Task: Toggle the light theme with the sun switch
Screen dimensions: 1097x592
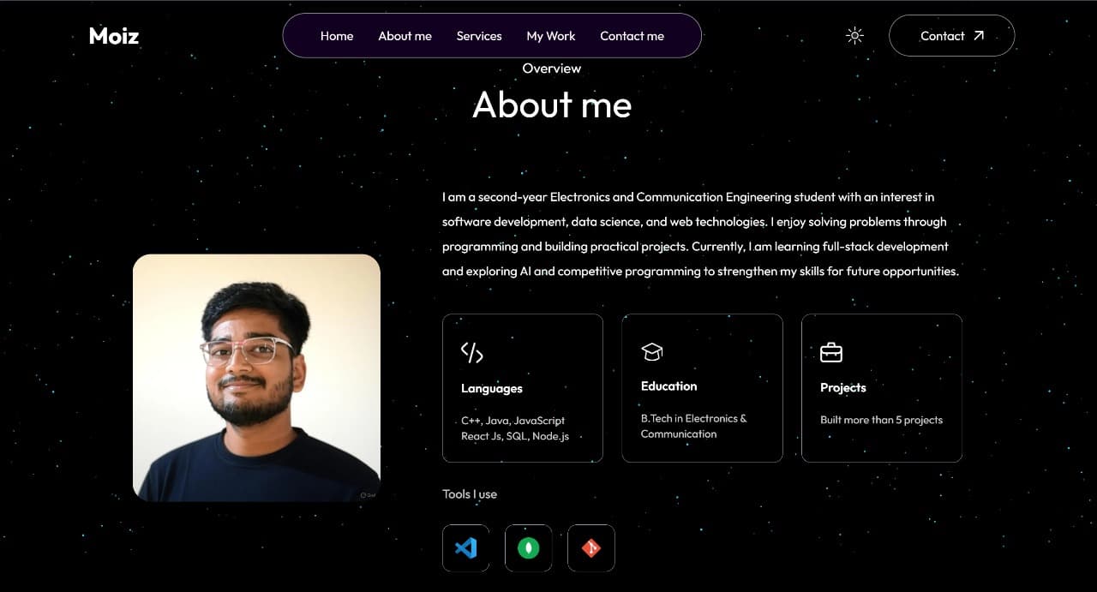Action: pos(854,35)
